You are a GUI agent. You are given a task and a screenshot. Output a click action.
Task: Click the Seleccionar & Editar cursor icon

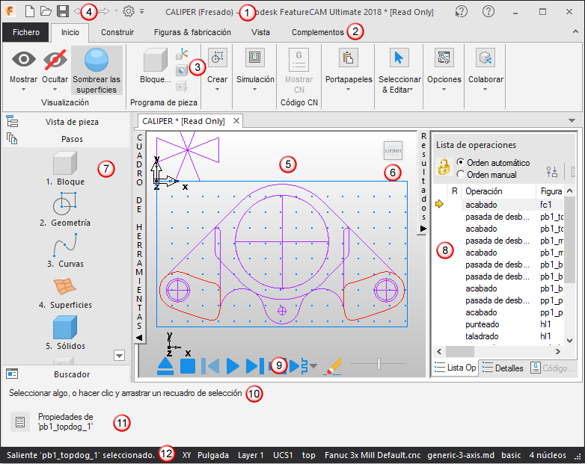pos(399,58)
